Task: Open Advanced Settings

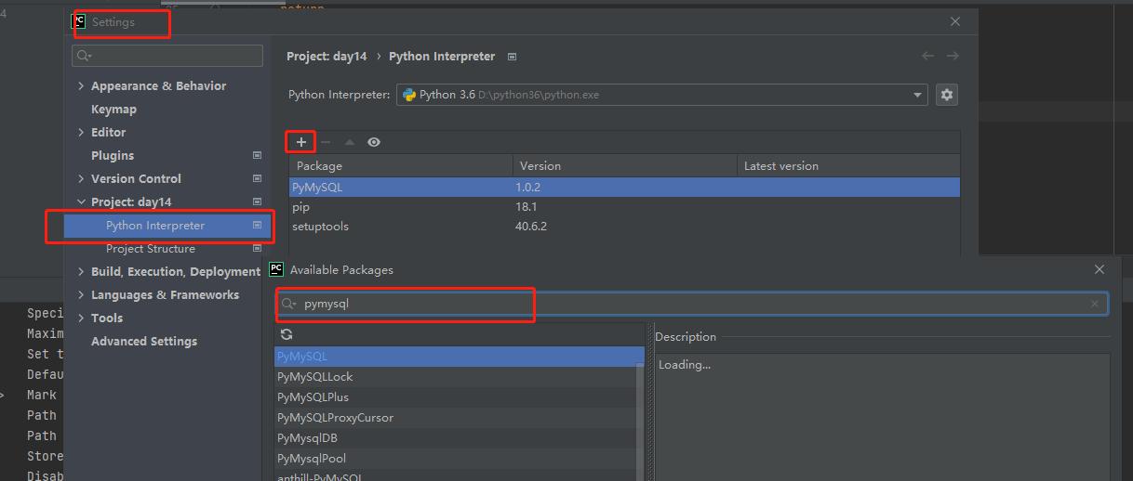Action: [144, 341]
